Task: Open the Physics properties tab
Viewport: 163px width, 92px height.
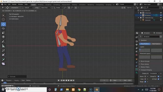Action: (x=137, y=62)
